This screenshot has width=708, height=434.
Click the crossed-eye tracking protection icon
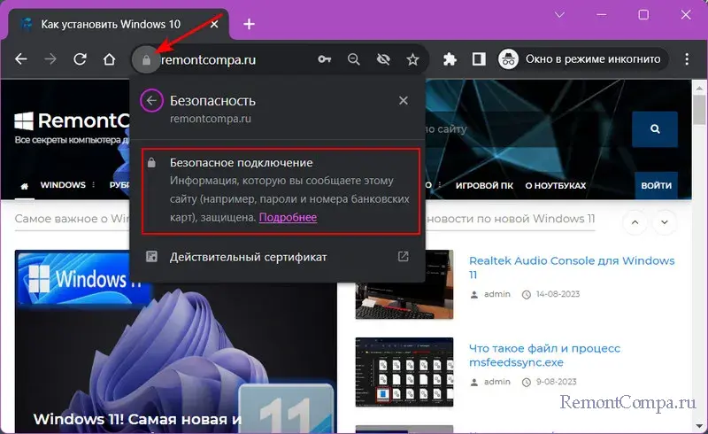(x=383, y=60)
